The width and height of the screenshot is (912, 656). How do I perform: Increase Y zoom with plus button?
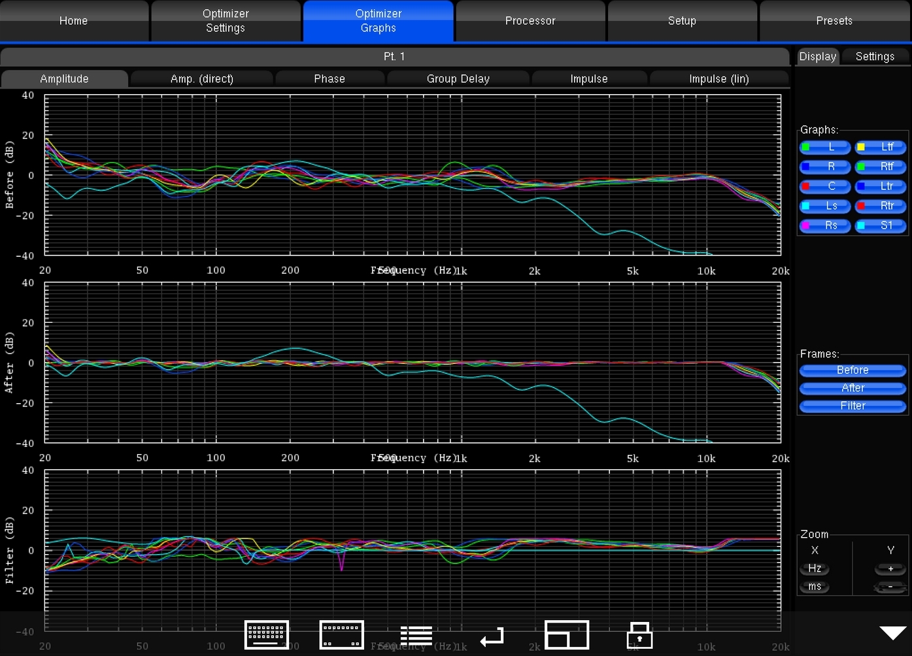point(890,568)
